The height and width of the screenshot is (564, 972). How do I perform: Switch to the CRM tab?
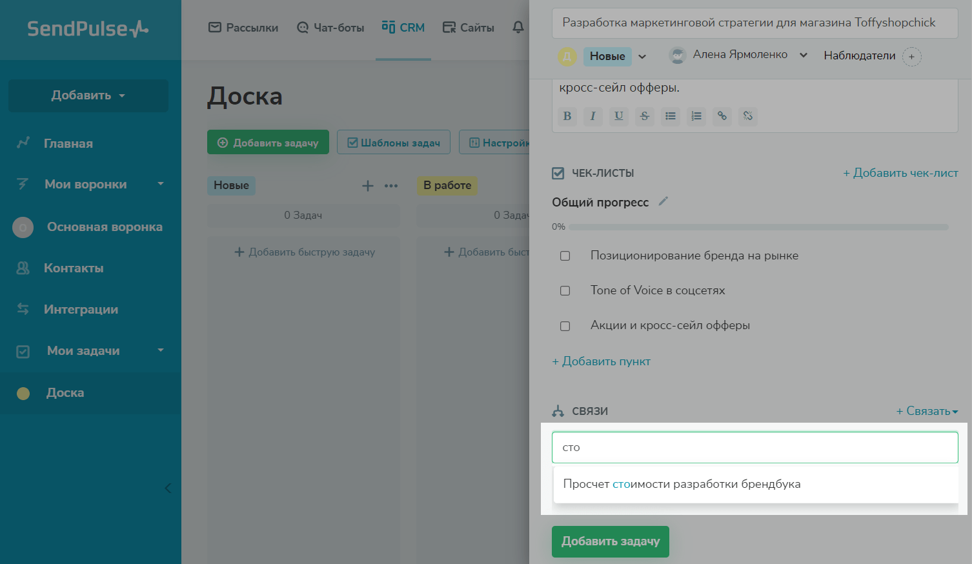pos(403,28)
